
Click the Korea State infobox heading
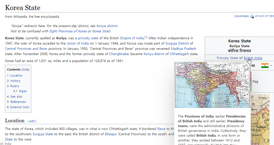coord(239,41)
